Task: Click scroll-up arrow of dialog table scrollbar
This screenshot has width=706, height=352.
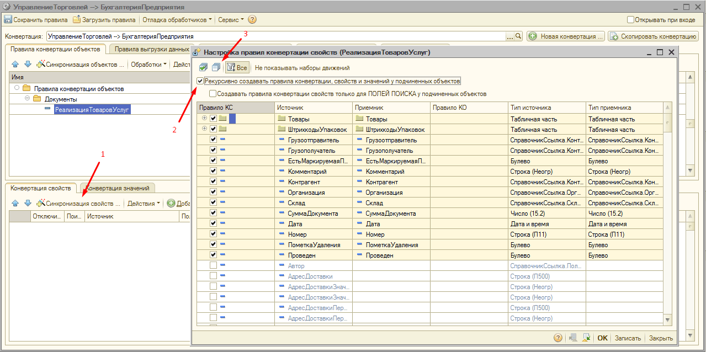Action: pyautogui.click(x=667, y=106)
